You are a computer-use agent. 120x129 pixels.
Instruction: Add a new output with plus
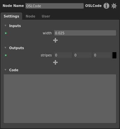coord(55,62)
